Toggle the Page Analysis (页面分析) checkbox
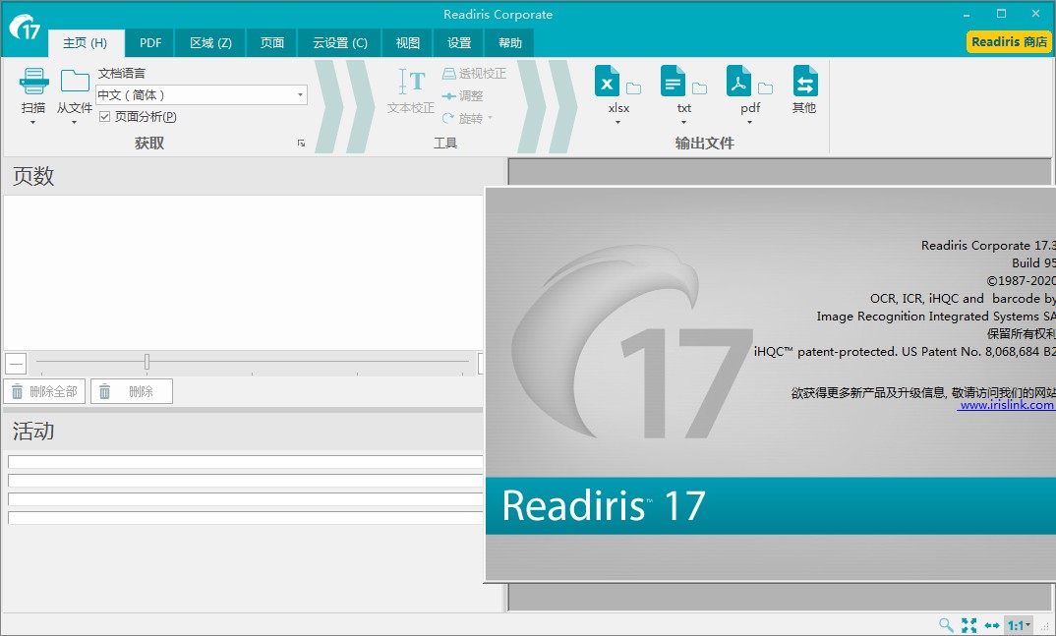This screenshot has height=636, width=1056. [x=104, y=117]
